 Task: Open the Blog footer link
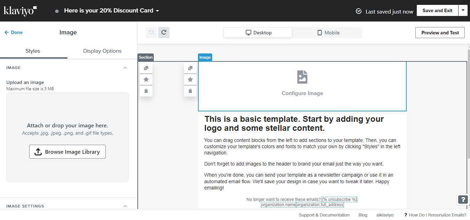363,215
